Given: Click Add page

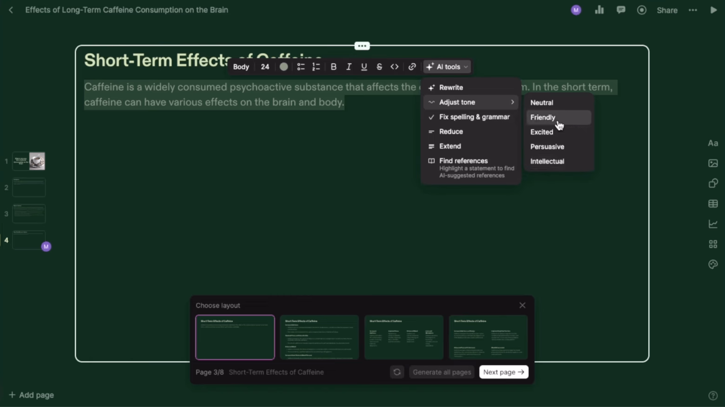Looking at the screenshot, I should click(31, 395).
